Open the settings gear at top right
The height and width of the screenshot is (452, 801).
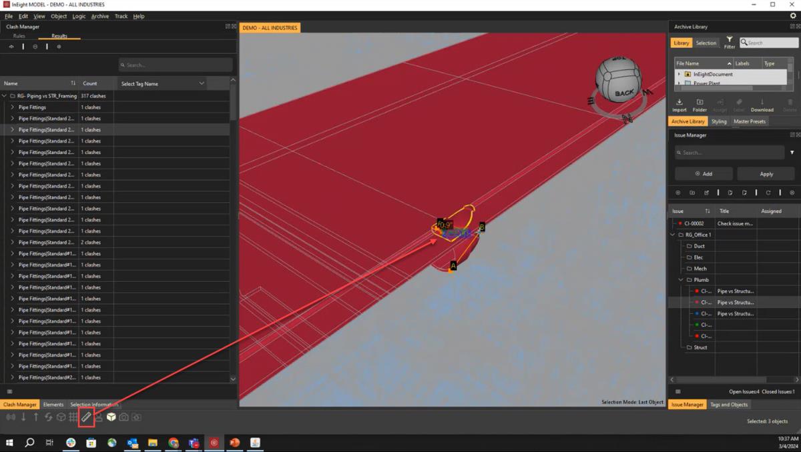(792, 16)
